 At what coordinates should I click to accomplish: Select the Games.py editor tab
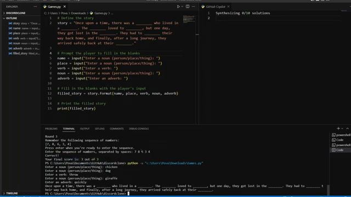54,7
